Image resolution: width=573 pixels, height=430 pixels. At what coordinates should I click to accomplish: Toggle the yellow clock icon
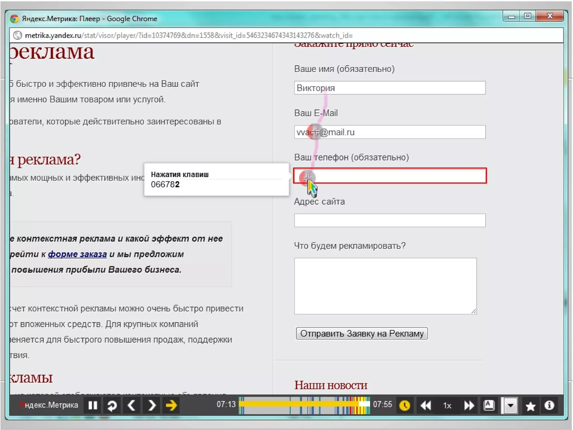(405, 405)
